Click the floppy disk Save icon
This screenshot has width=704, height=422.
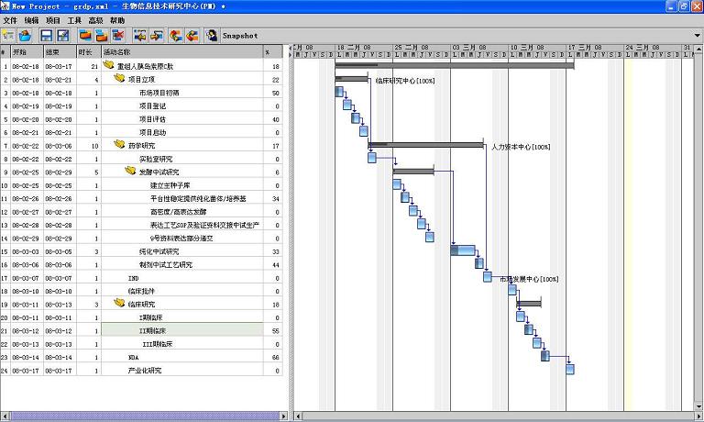45,36
